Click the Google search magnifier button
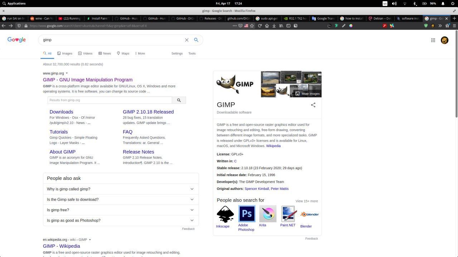458x257 pixels. click(x=196, y=40)
